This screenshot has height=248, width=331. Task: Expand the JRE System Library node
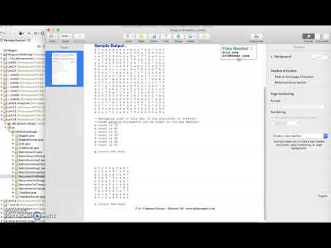point(6,123)
